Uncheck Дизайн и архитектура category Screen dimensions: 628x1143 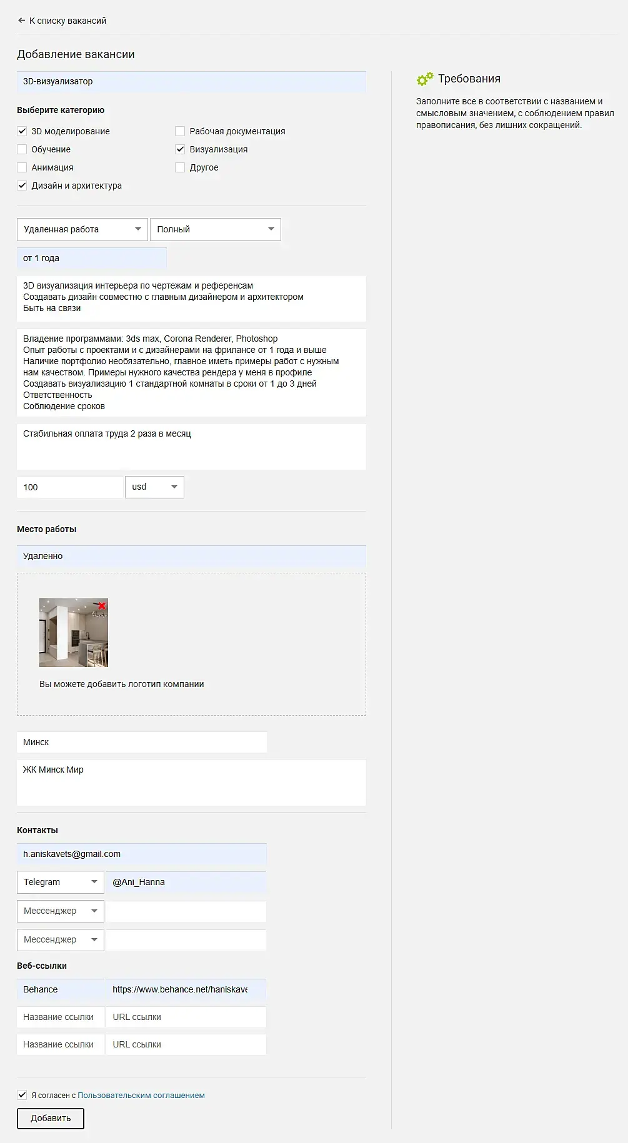coord(22,186)
